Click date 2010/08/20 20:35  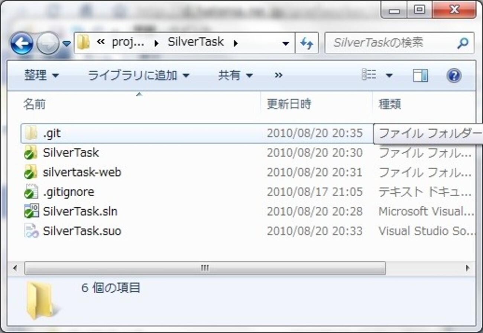pyautogui.click(x=314, y=133)
